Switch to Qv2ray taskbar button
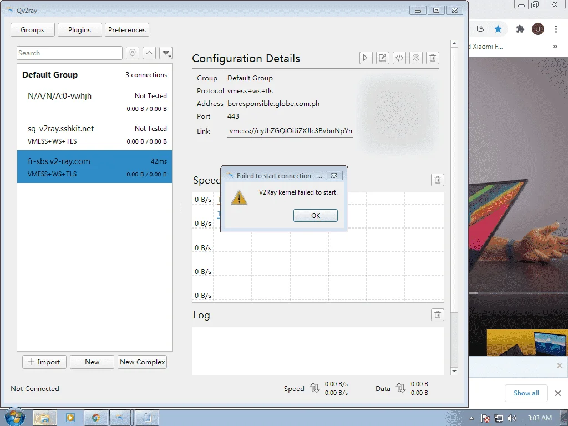Screen dimensions: 568x426 click(121, 418)
